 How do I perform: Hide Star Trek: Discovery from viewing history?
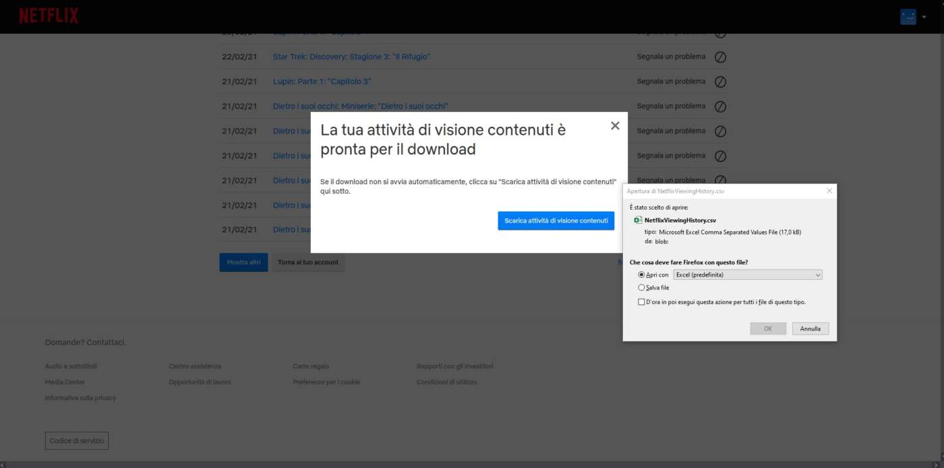[720, 57]
